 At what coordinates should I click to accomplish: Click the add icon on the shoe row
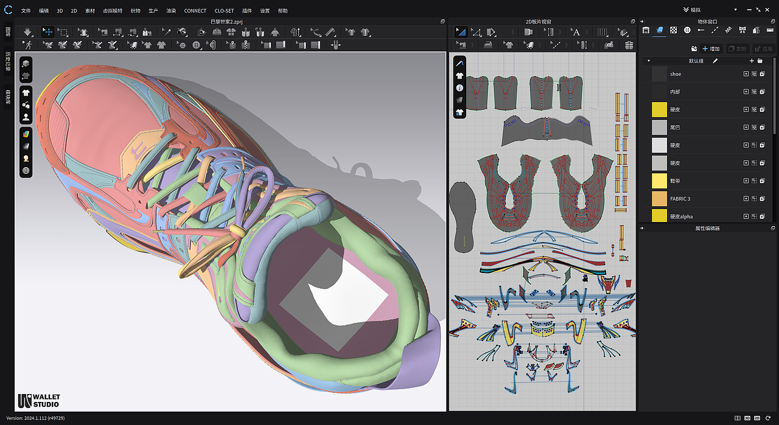(x=746, y=74)
